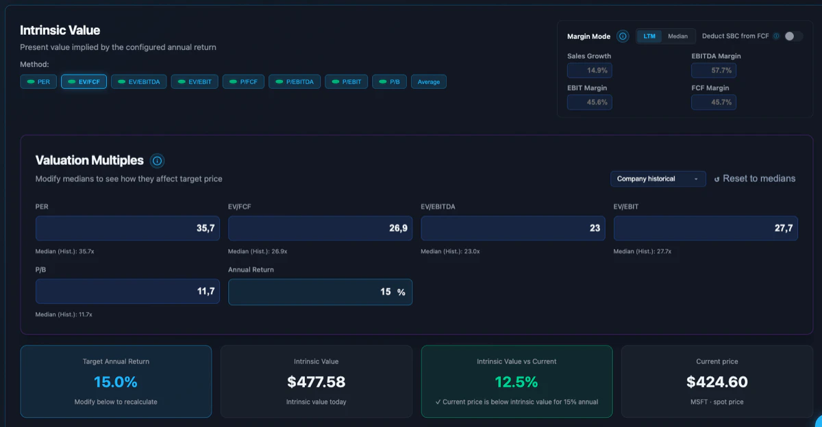Click 'Intrinsic value today' text
The height and width of the screenshot is (427, 822).
316,402
